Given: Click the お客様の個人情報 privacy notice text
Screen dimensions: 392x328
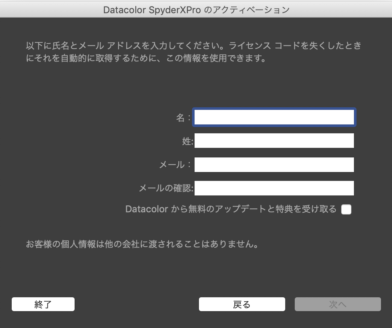Looking at the screenshot, I should [142, 244].
